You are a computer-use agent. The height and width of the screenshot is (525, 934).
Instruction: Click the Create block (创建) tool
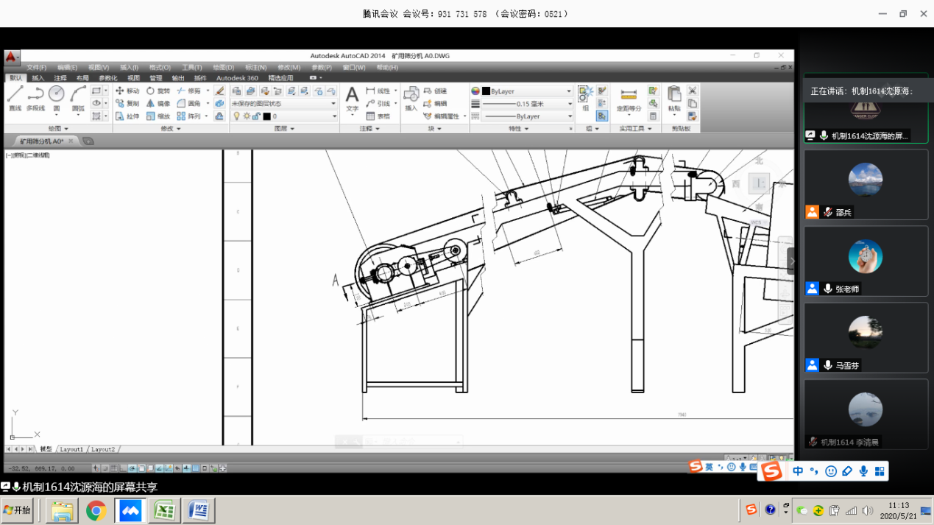pyautogui.click(x=435, y=91)
